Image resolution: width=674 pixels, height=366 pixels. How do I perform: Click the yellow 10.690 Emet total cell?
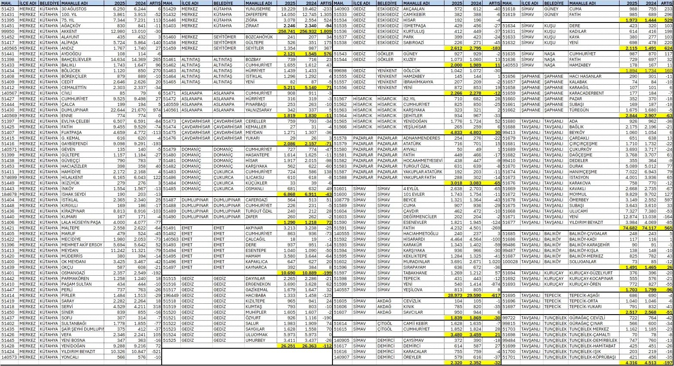point(287,273)
